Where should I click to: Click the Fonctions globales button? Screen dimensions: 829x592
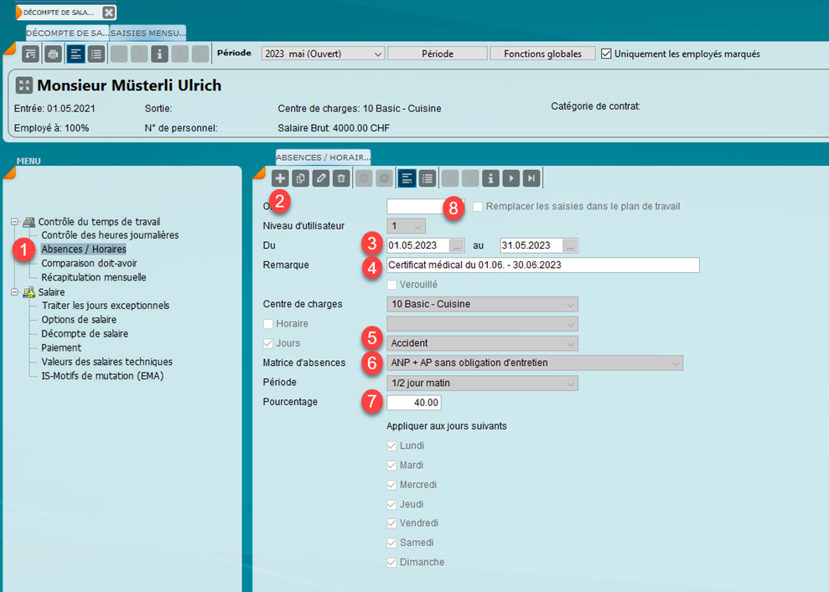pos(542,54)
